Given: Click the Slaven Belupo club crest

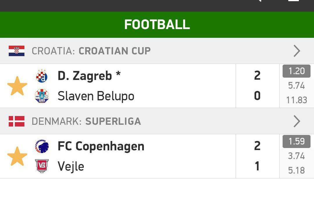Looking at the screenshot, I should tap(42, 96).
